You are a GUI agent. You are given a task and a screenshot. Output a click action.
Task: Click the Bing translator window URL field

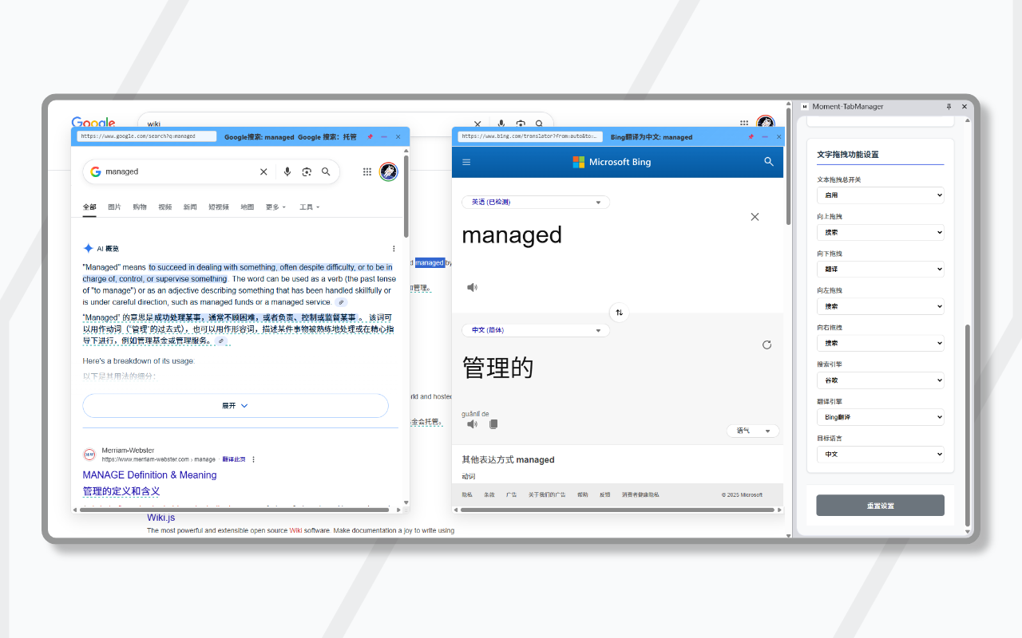531,136
